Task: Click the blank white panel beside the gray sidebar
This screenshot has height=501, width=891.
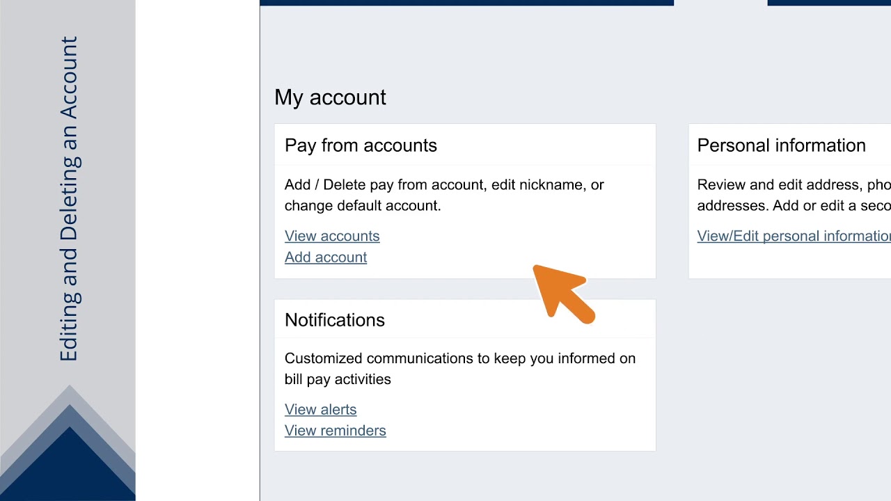Action: (x=197, y=250)
